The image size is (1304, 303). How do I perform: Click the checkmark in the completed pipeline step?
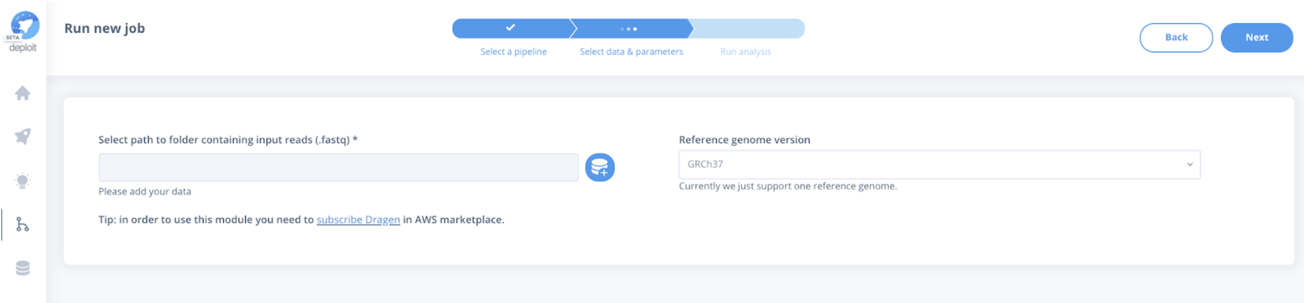[x=510, y=27]
